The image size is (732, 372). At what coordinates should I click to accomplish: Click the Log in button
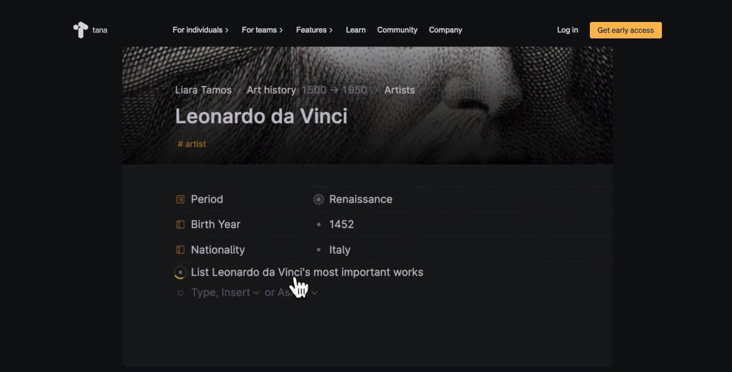click(567, 30)
